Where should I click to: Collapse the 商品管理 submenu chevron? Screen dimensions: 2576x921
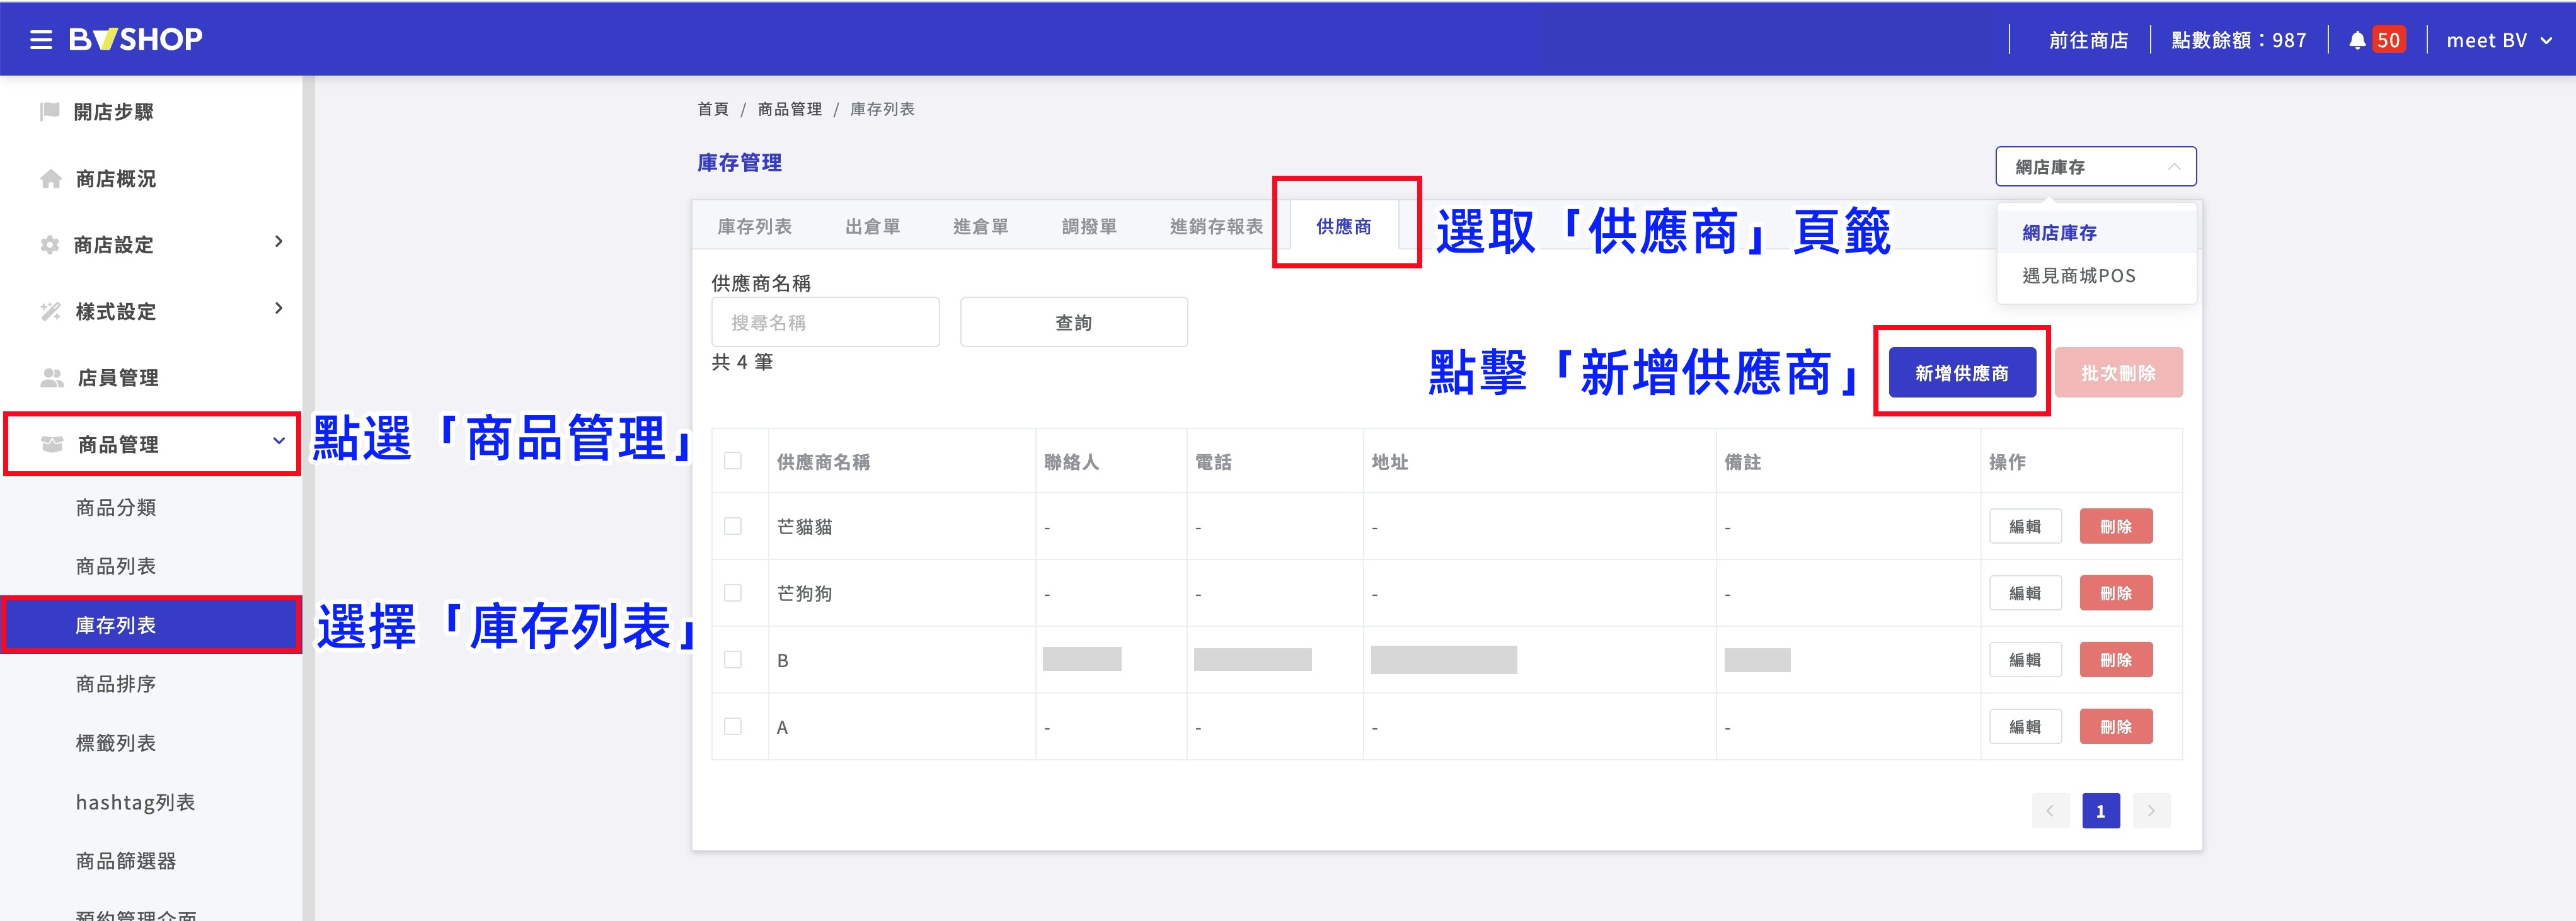click(x=279, y=441)
